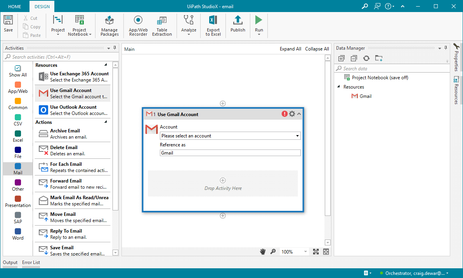Viewport: 463px width, 278px height.
Task: Select the Use Outlook Account activity
Action: point(73,110)
